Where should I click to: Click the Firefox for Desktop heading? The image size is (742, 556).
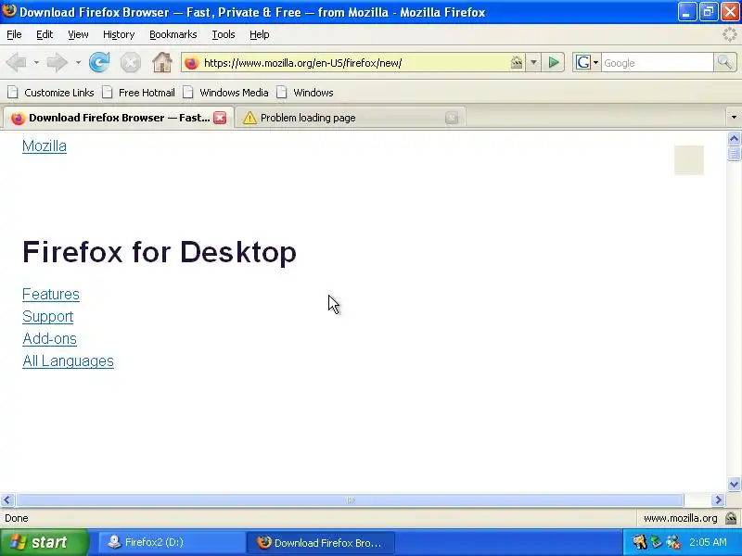click(x=160, y=251)
